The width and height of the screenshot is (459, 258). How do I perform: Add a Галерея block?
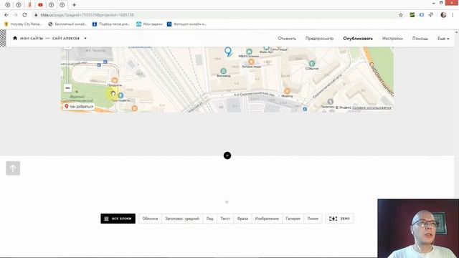point(293,219)
